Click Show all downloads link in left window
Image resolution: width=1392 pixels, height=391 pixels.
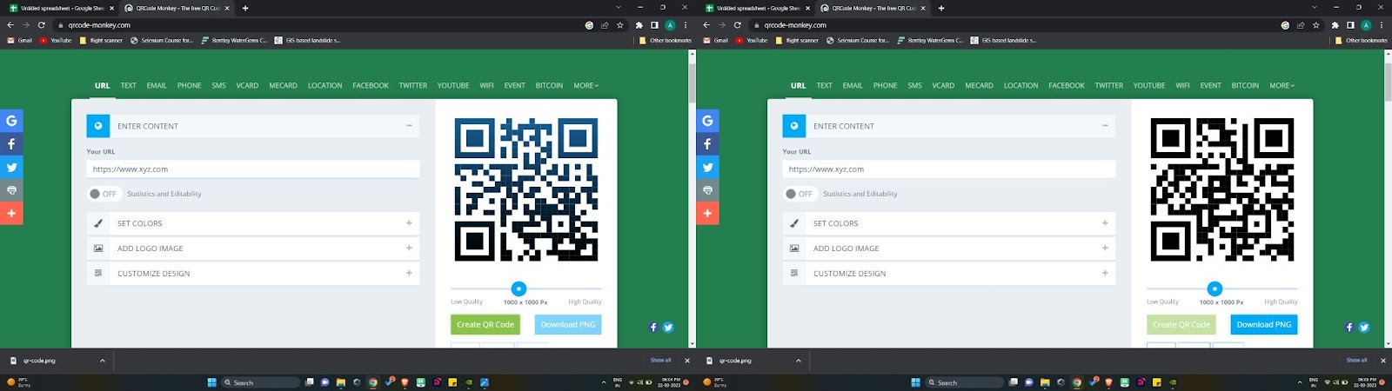(660, 361)
